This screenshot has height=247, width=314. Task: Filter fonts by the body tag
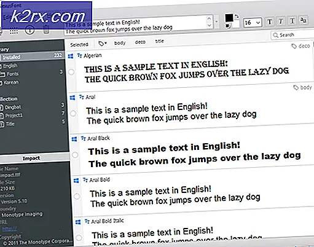tap(120, 43)
